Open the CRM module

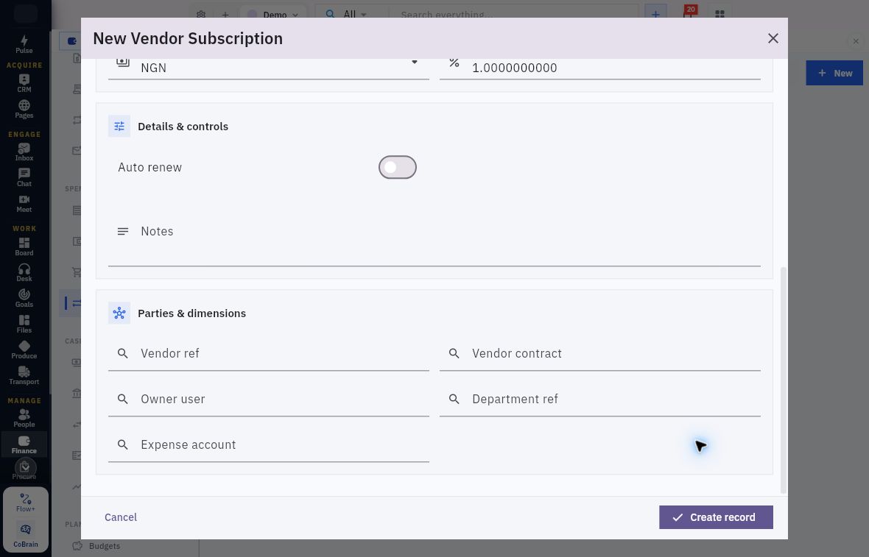(24, 83)
